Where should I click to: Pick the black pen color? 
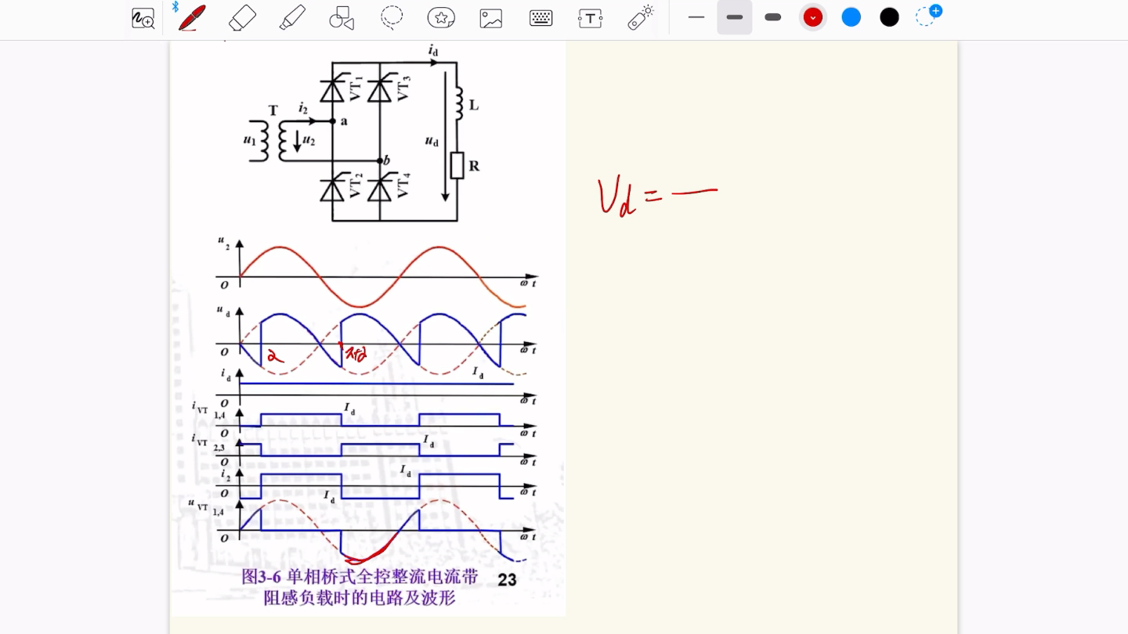pyautogui.click(x=889, y=17)
